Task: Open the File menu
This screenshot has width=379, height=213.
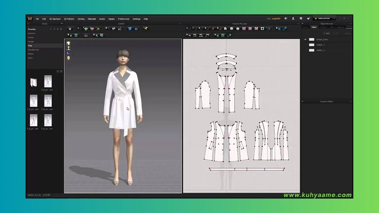Action: point(37,19)
